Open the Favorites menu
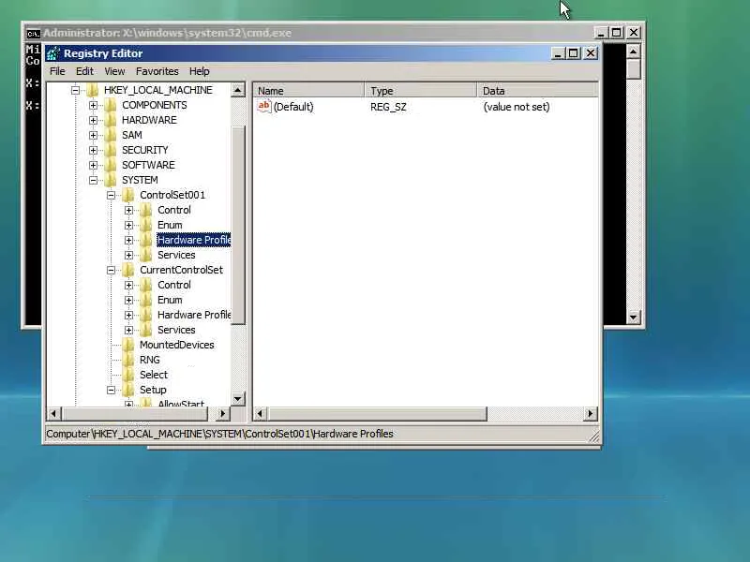The height and width of the screenshot is (562, 750). pos(157,71)
